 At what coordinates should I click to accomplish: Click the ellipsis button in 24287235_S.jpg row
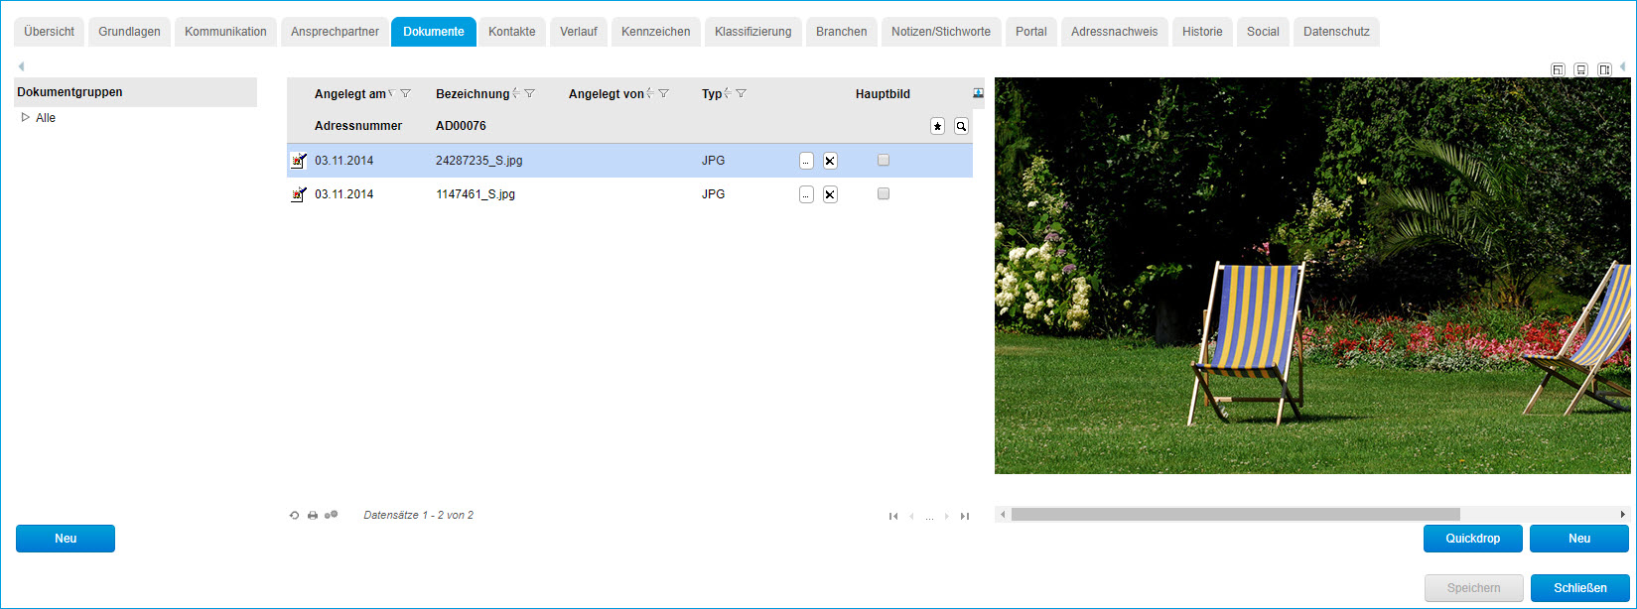tap(806, 161)
